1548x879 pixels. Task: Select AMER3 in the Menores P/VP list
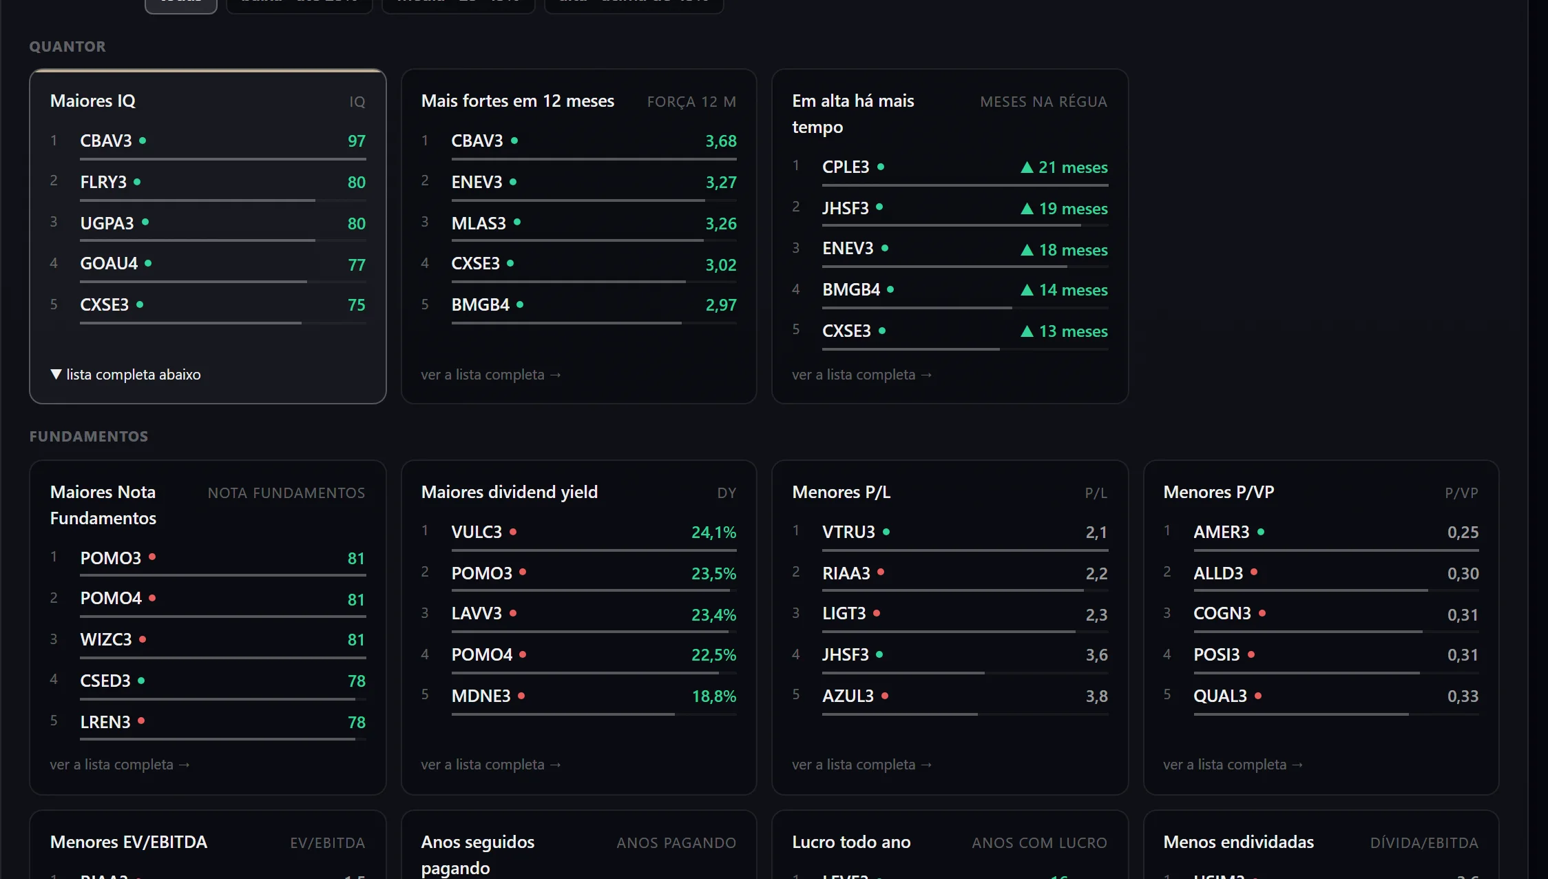1221,532
